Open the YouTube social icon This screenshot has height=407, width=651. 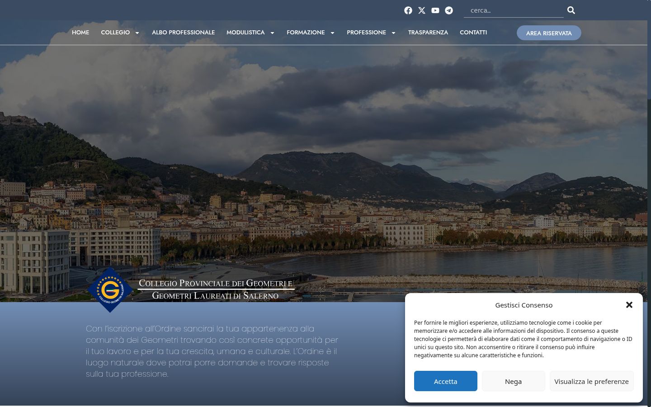pos(435,10)
